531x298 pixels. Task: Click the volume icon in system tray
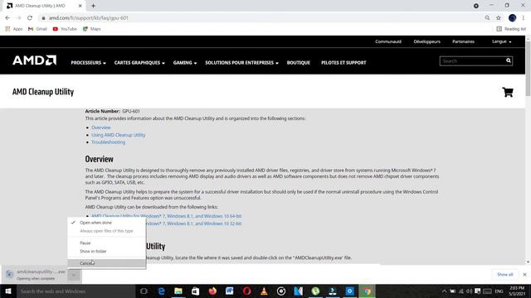click(469, 291)
